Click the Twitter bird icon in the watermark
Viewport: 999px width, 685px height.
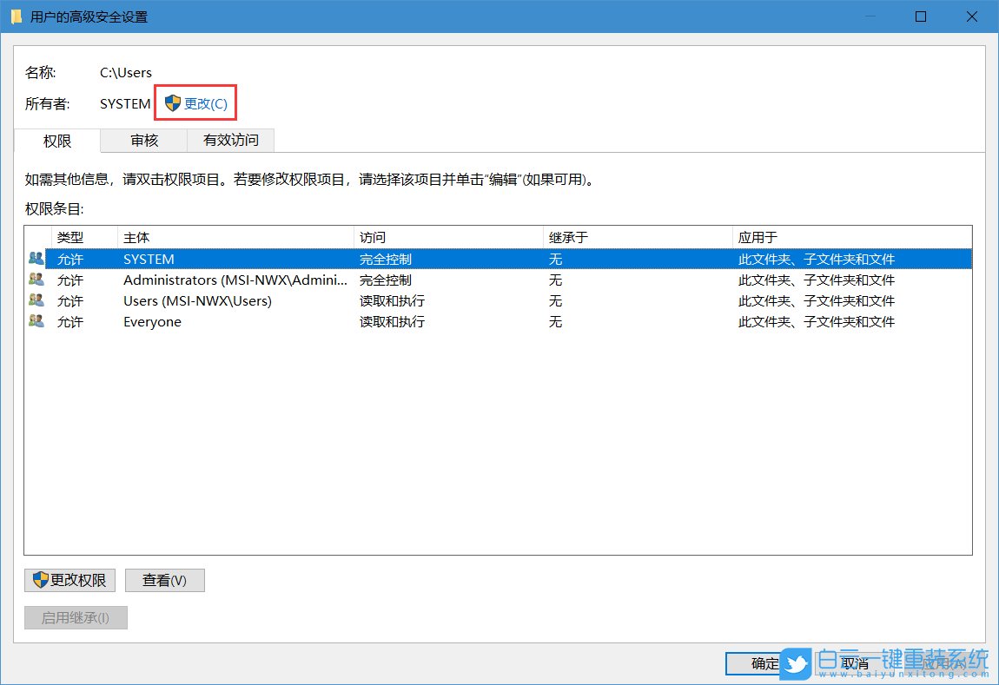[x=797, y=663]
